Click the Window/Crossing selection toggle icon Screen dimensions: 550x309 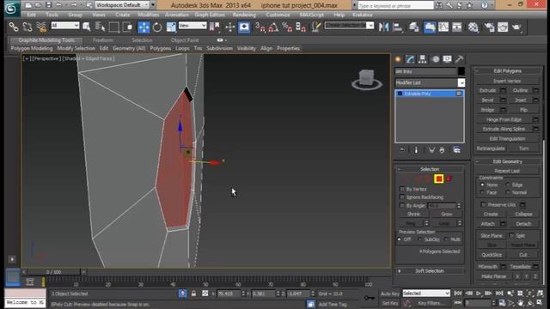point(127,27)
